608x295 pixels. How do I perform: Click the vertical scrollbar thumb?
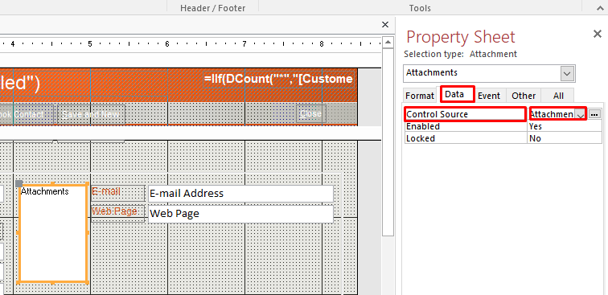point(388,141)
